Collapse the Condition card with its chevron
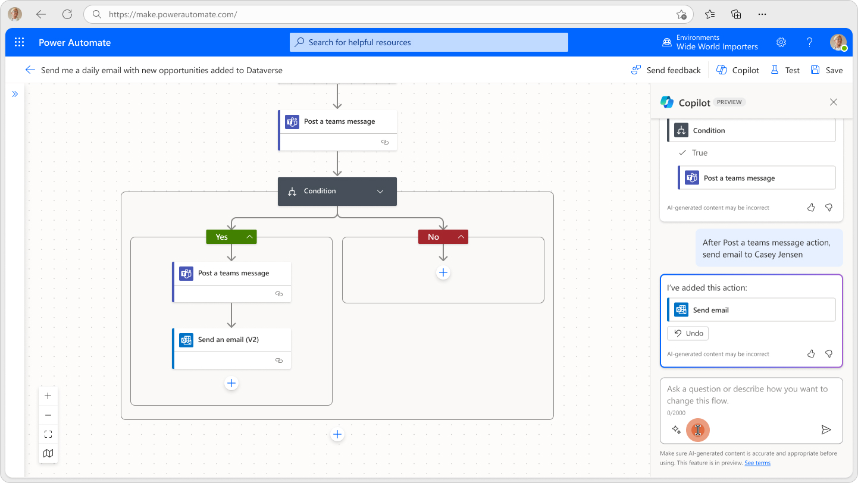Image resolution: width=858 pixels, height=483 pixels. [x=380, y=192]
